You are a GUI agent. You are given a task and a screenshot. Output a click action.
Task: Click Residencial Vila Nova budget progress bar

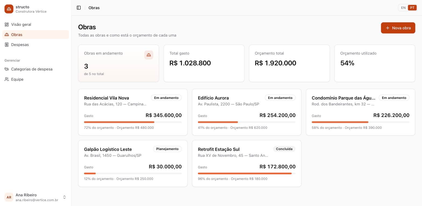tap(133, 122)
